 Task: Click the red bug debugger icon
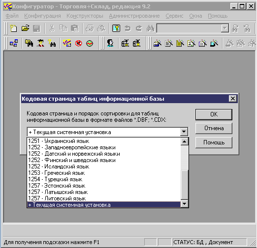click(x=78, y=43)
